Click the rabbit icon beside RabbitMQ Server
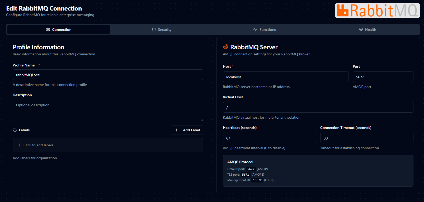 coord(225,47)
